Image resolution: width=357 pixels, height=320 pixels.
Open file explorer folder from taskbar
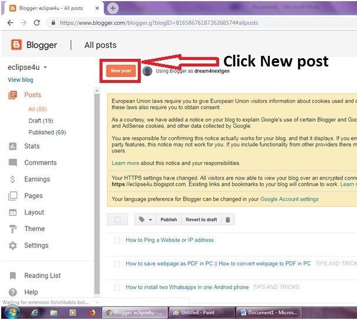[x=54, y=313]
